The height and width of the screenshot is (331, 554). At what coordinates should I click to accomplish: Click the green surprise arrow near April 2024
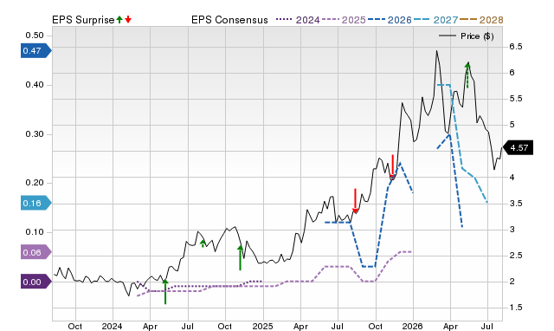tap(165, 291)
